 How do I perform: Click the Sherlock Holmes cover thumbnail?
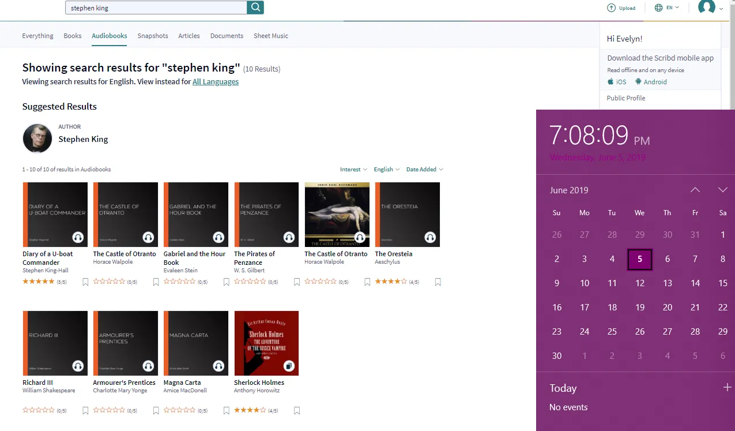[266, 343]
